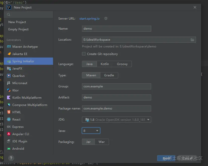Select the Maven Archetype generator
The image size is (208, 166).
28,46
